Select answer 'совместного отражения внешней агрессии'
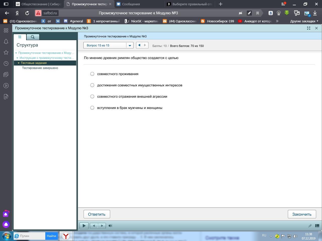The height and width of the screenshot is (241, 322). (92, 96)
